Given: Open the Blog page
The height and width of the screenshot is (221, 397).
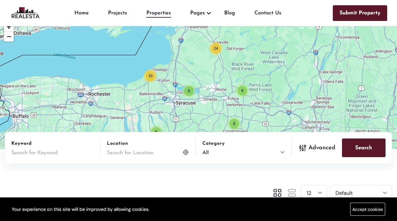Looking at the screenshot, I should [x=229, y=13].
